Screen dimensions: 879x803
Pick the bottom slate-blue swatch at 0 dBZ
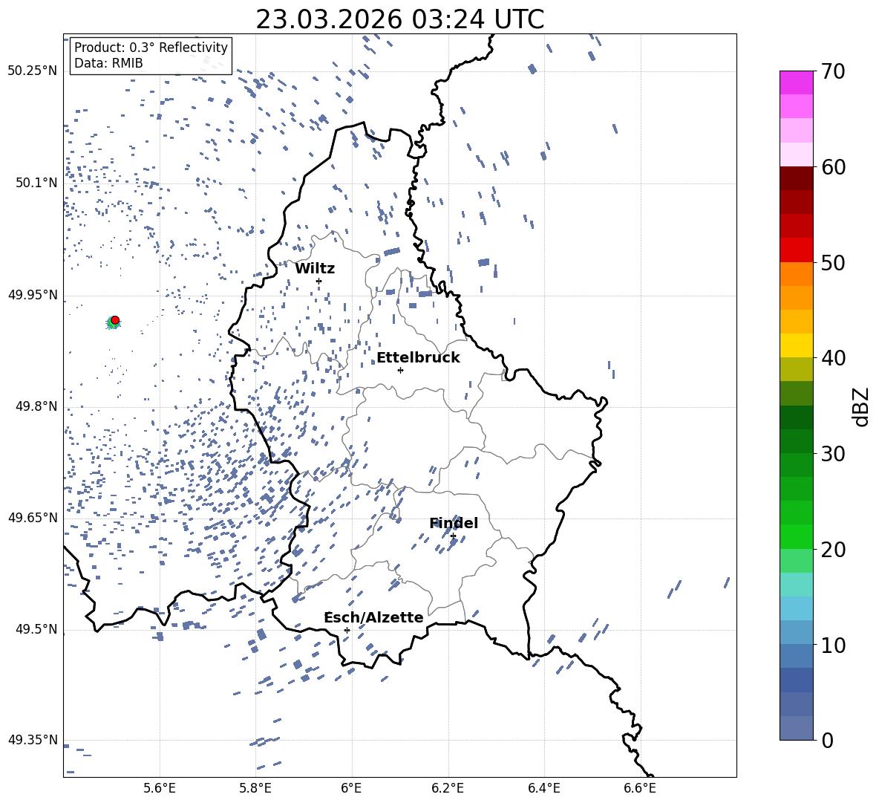pyautogui.click(x=797, y=728)
